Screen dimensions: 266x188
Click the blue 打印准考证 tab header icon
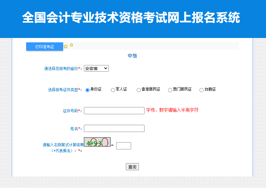click(44, 46)
